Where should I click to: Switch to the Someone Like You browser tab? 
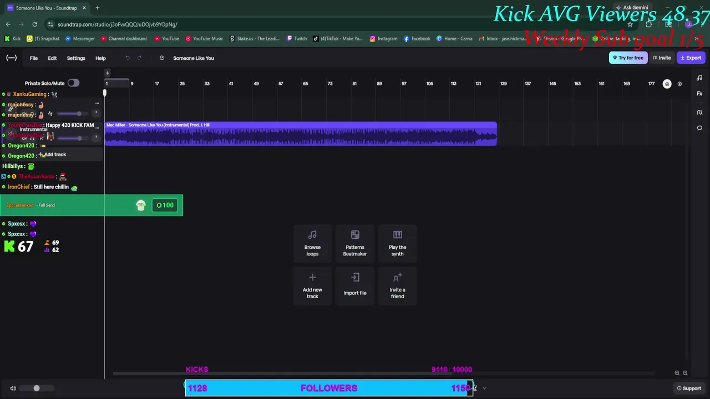pos(47,8)
